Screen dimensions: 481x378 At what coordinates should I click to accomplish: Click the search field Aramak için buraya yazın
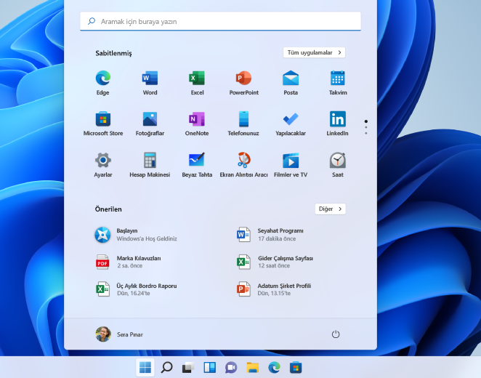[x=220, y=22]
